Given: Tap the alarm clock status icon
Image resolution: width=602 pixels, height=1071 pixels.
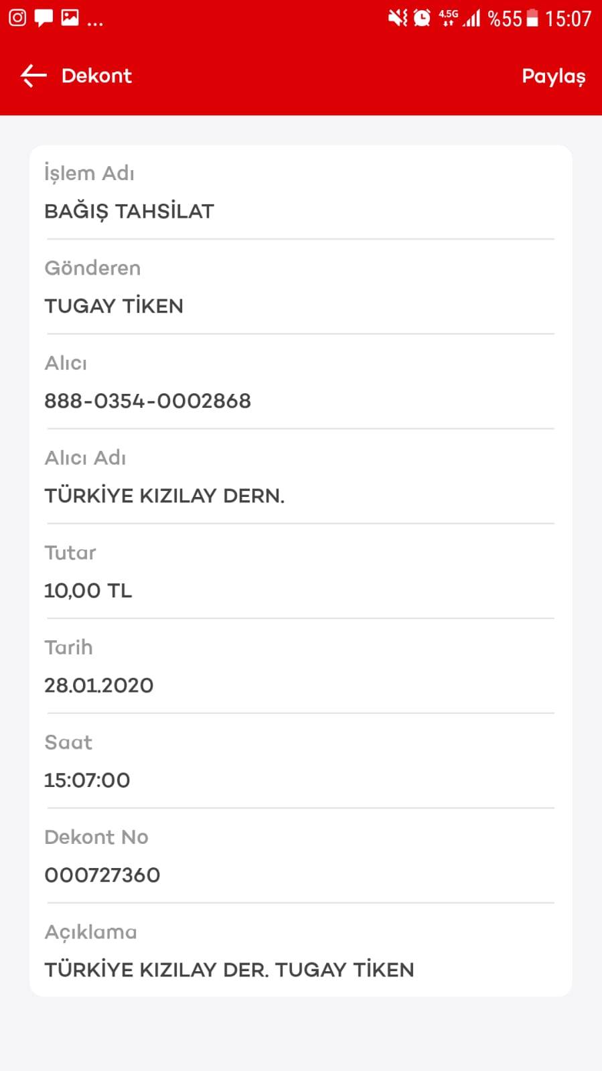Looking at the screenshot, I should point(422,17).
